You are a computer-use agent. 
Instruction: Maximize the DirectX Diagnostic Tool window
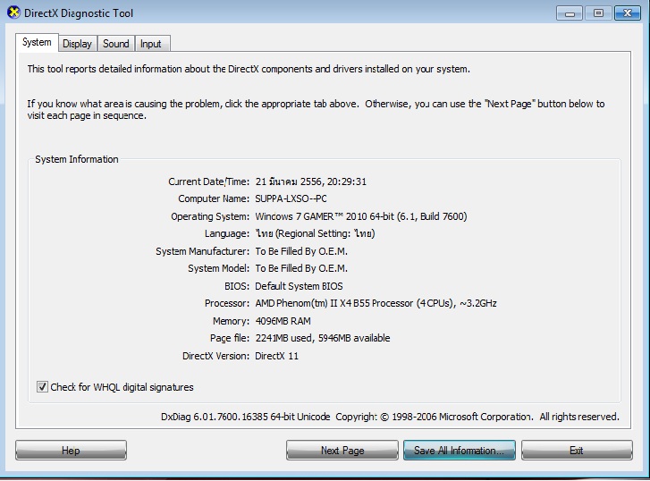click(x=598, y=13)
